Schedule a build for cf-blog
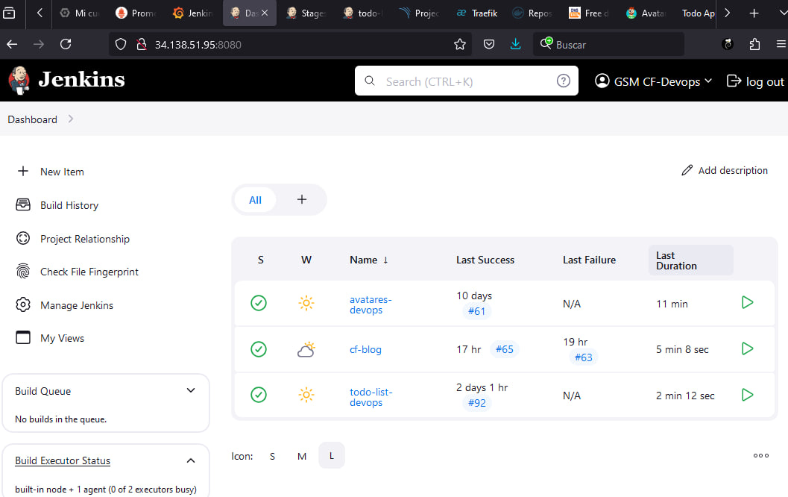Screen dimensions: 788x497 coord(747,348)
